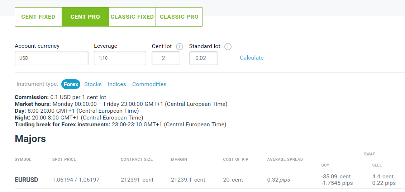Screen dimensions: 405x192
Task: Select Indices instrument type
Action: (x=117, y=84)
